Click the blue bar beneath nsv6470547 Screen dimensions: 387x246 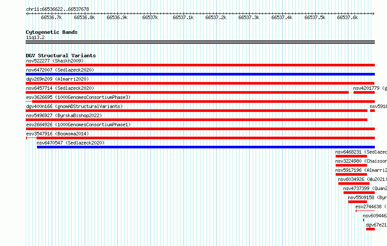pyautogui.click(x=206, y=147)
